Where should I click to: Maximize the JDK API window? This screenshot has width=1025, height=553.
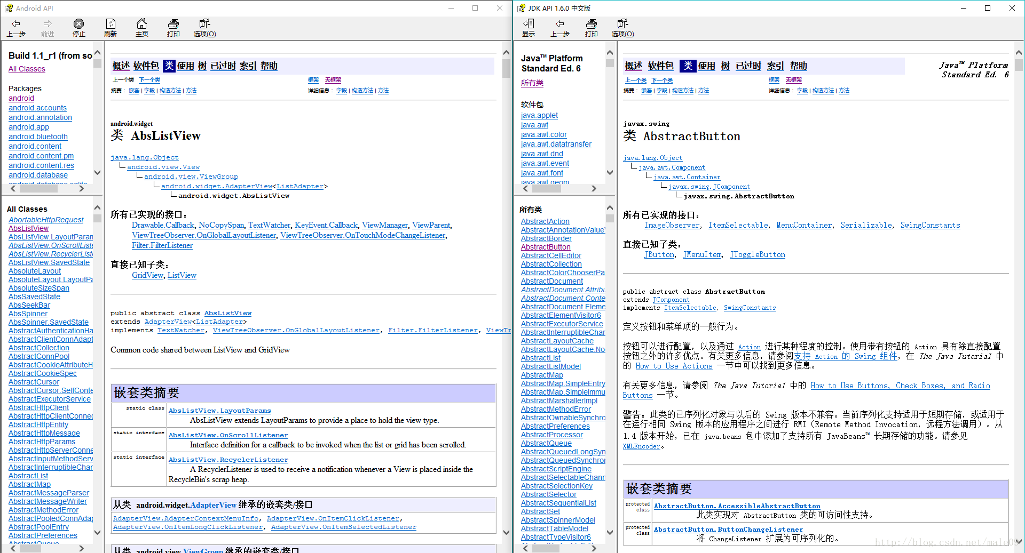click(x=988, y=8)
